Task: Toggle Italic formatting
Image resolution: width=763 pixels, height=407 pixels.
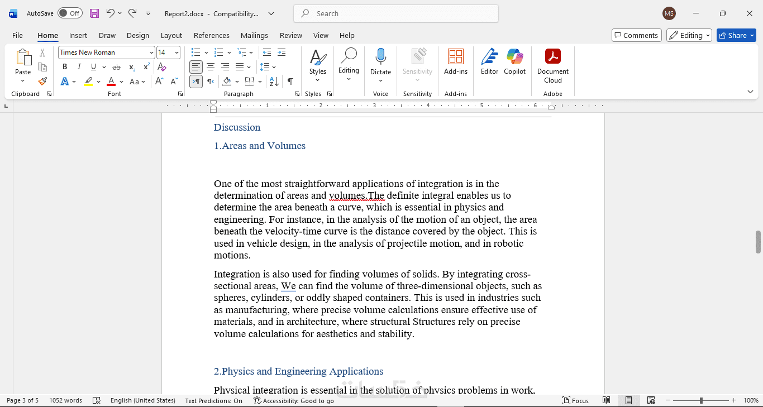Action: coord(79,67)
